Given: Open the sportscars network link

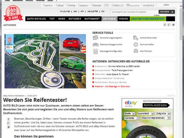Looking at the screenshot, I should 48,5.
